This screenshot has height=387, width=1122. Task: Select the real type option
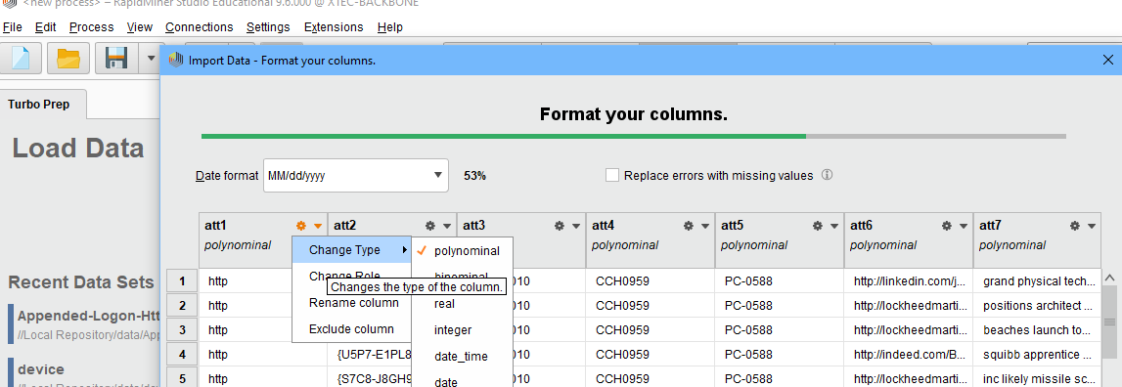click(463, 304)
